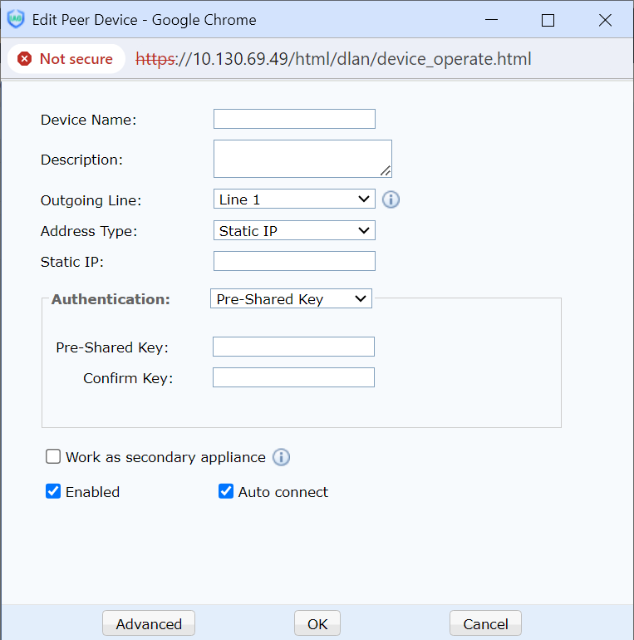
Task: Open the Outgoing Line dropdown
Action: (x=294, y=199)
